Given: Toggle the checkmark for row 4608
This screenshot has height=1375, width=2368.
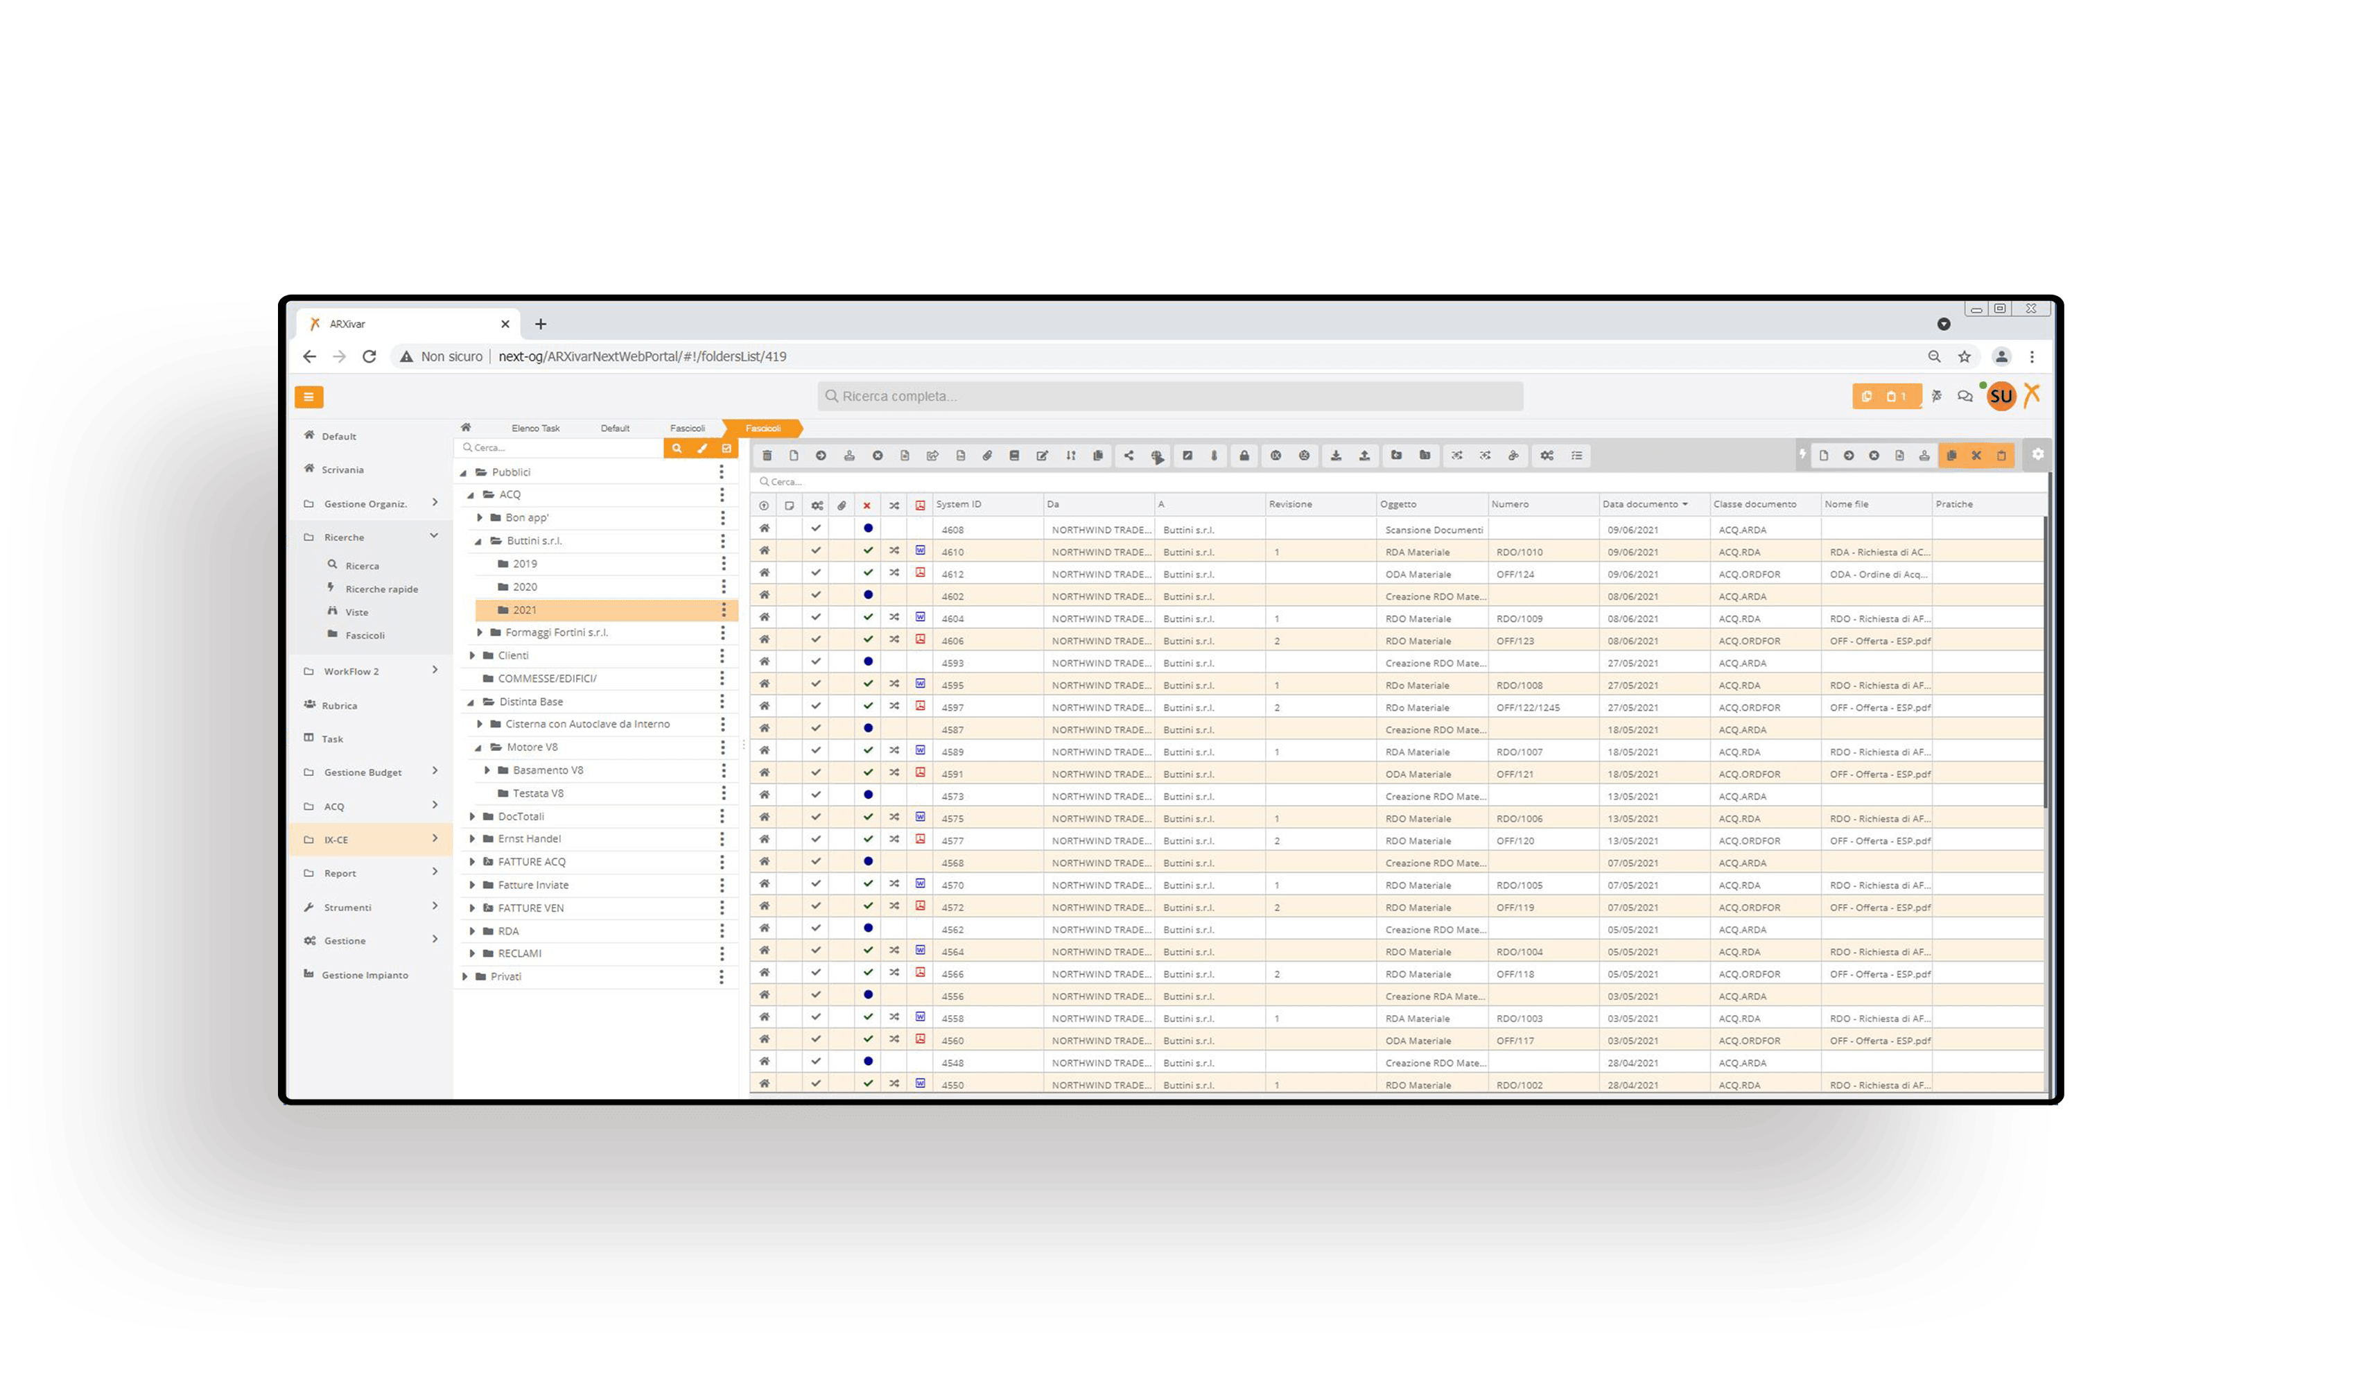Looking at the screenshot, I should (x=816, y=529).
